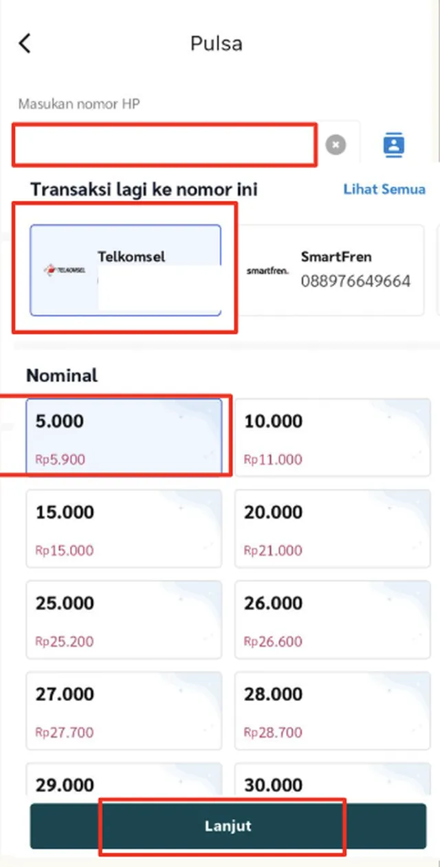Open the contacts picker icon

(393, 145)
